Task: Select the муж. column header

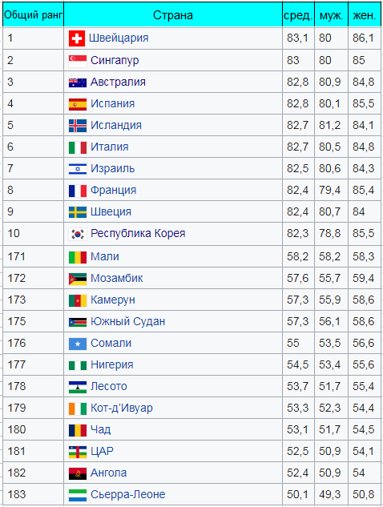Action: click(x=331, y=15)
